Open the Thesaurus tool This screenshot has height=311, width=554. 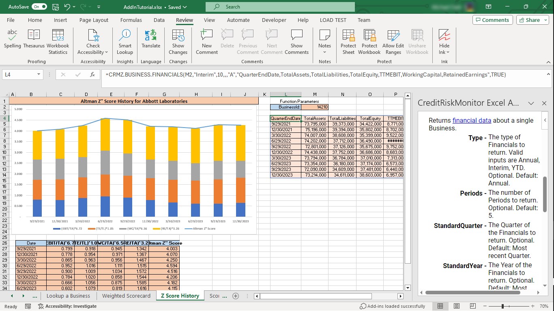pos(34,39)
